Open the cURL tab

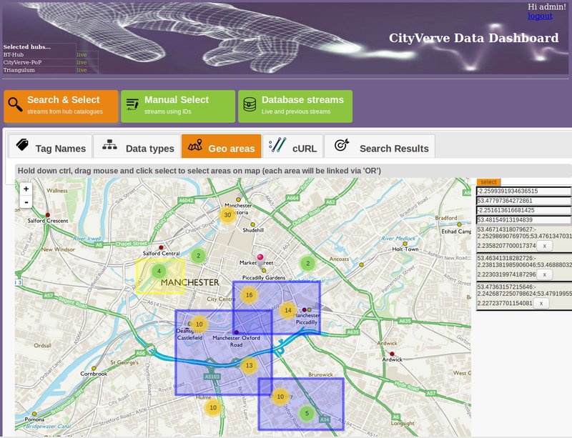click(x=292, y=148)
